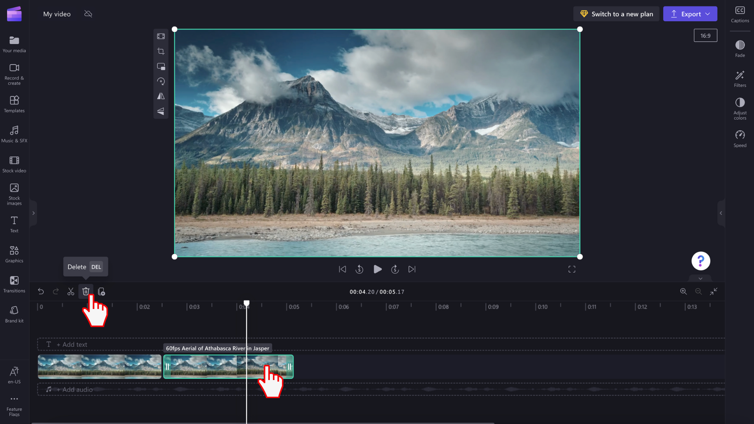Viewport: 754px width, 424px height.
Task: Open the Captions panel
Action: click(x=740, y=15)
